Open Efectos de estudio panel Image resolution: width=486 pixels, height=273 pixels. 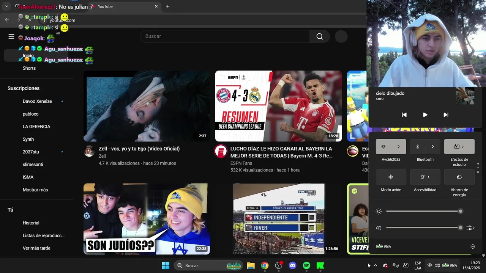coord(459,146)
